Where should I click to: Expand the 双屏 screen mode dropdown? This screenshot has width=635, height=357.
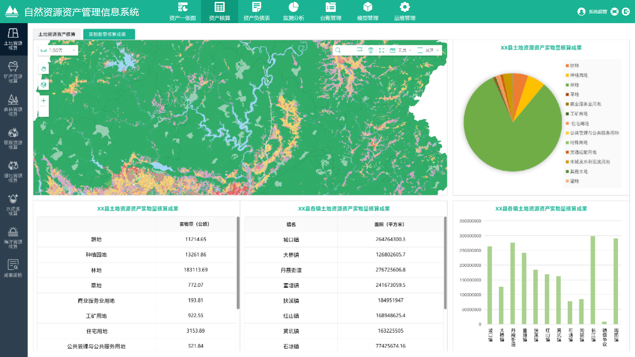point(429,50)
